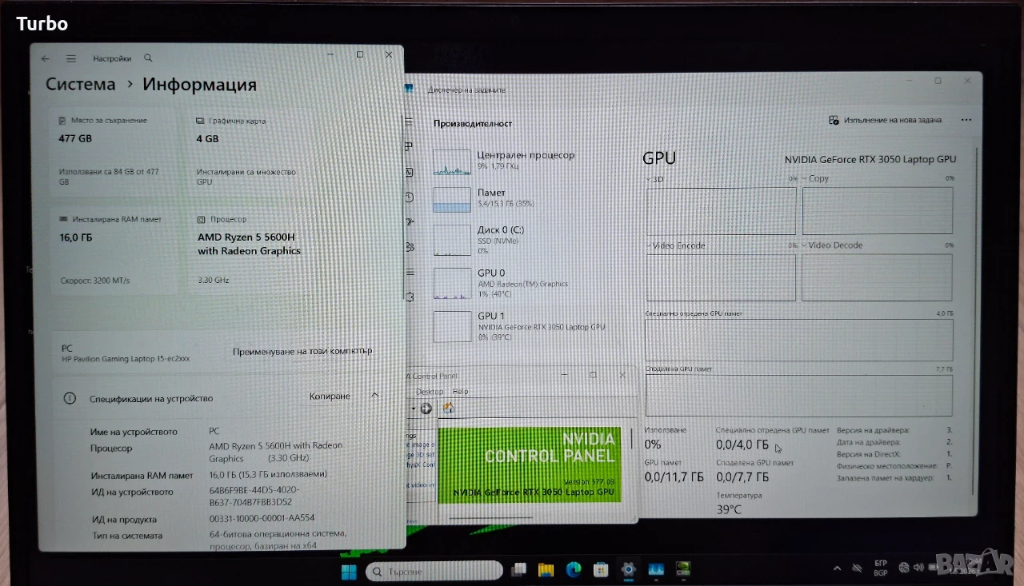Screen dimensions: 1024x586
Task: Open File Explorer from the taskbar
Action: click(x=546, y=570)
